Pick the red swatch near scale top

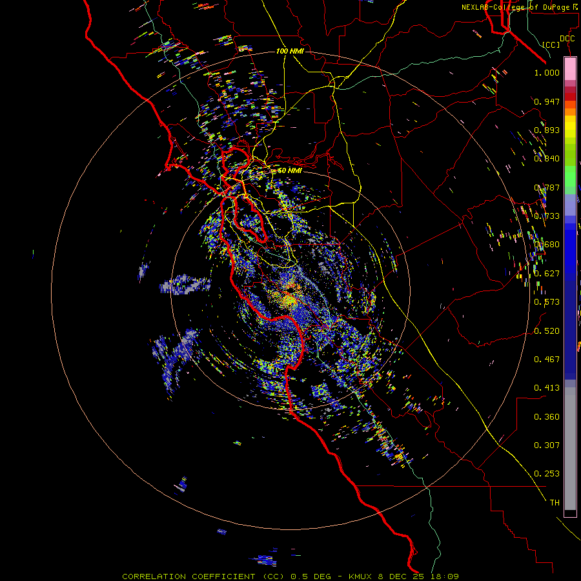coord(570,97)
